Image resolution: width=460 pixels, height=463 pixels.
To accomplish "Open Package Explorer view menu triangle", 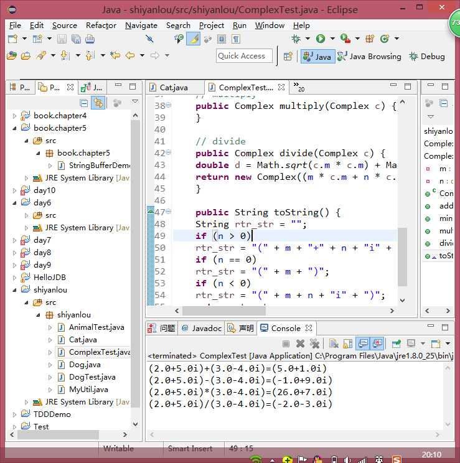I will 135,101.
